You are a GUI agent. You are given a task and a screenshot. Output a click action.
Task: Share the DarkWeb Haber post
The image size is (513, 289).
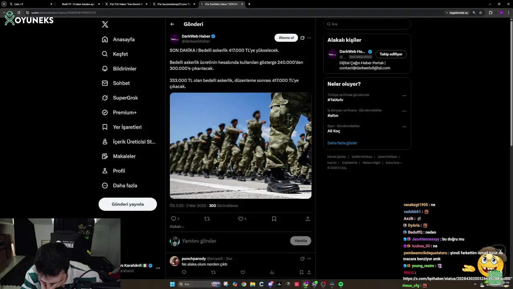pyautogui.click(x=308, y=219)
